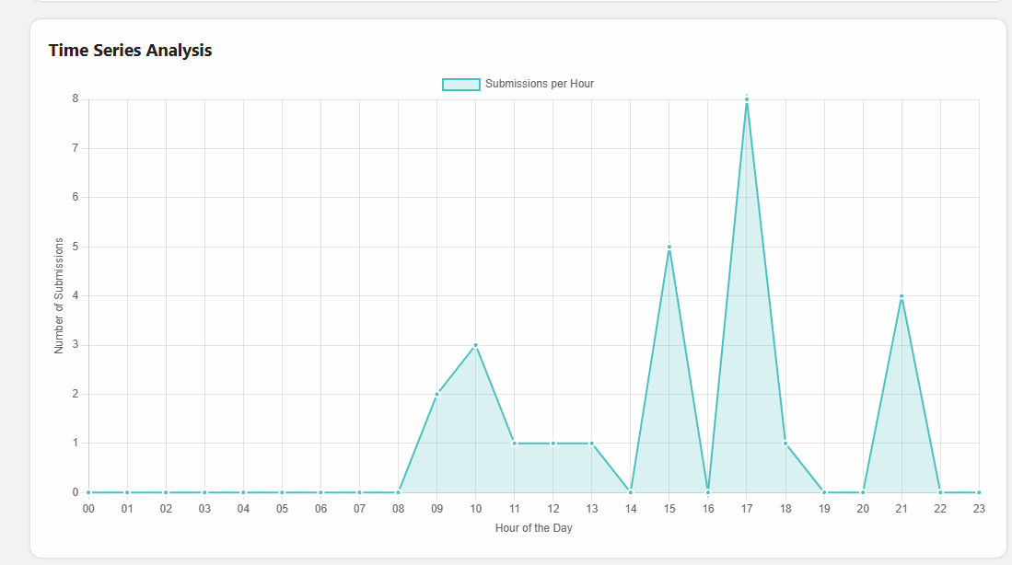Click the chart title Time Series Analysis
The image size is (1012, 565).
(x=130, y=50)
